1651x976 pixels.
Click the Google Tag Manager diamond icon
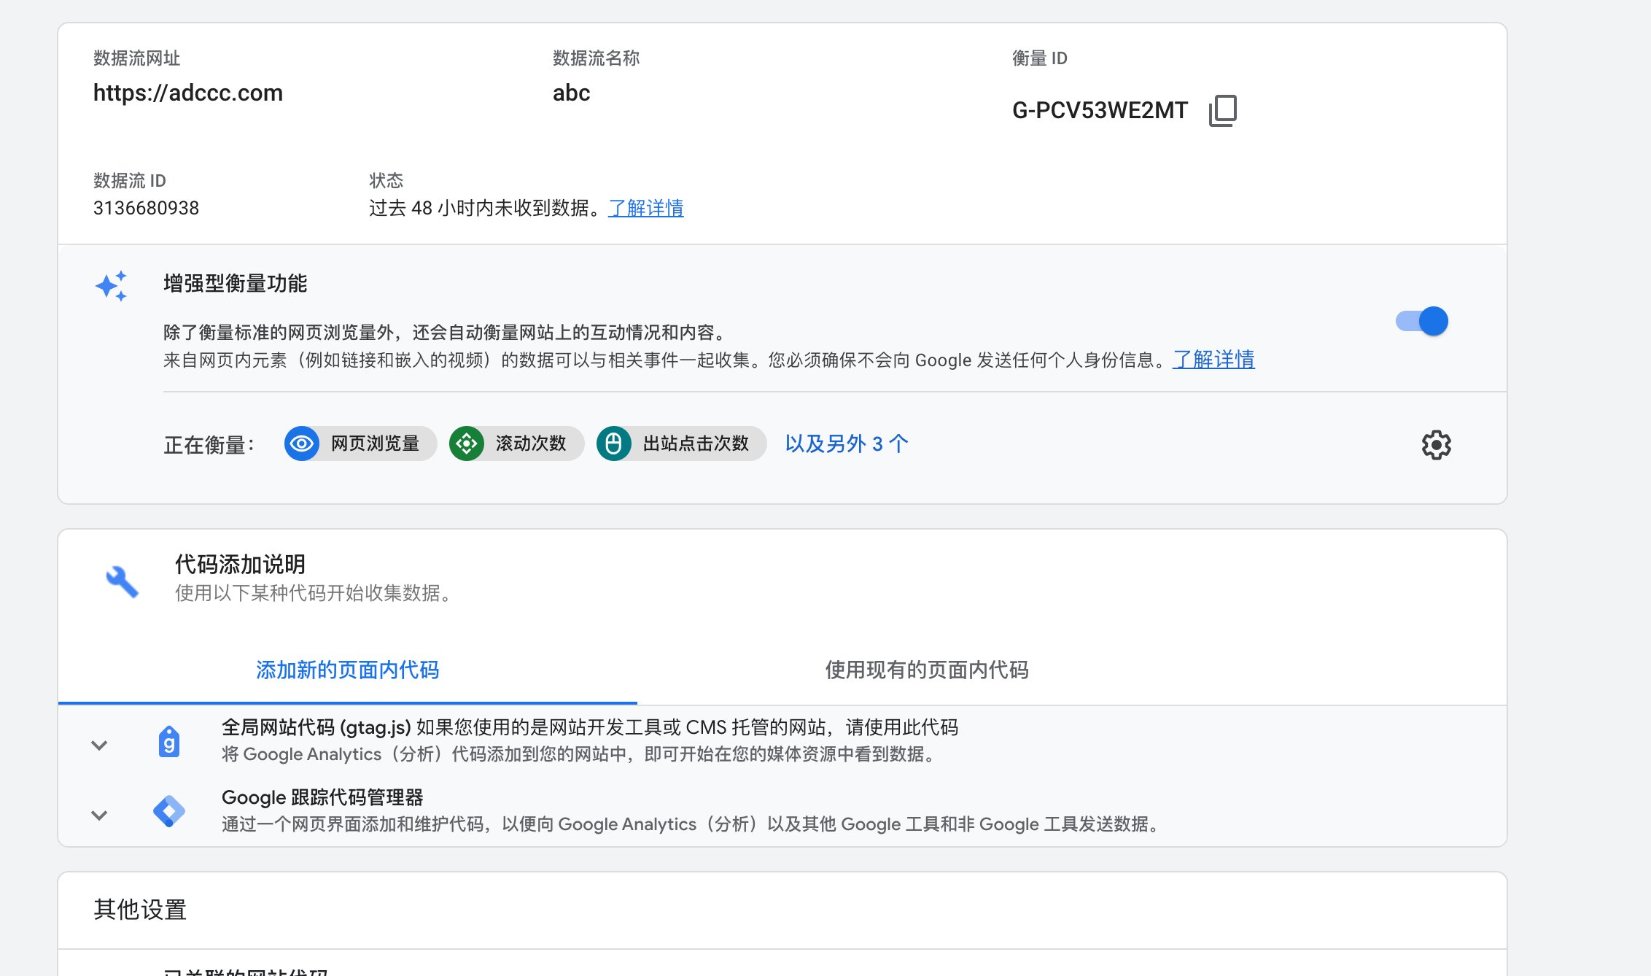click(169, 811)
